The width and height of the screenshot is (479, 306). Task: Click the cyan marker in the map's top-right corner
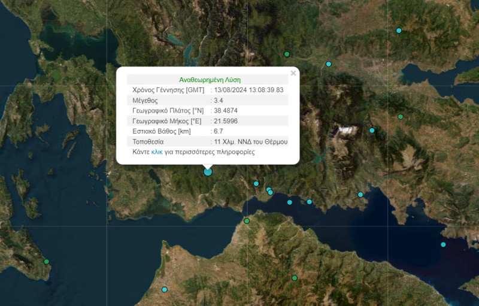point(399,31)
